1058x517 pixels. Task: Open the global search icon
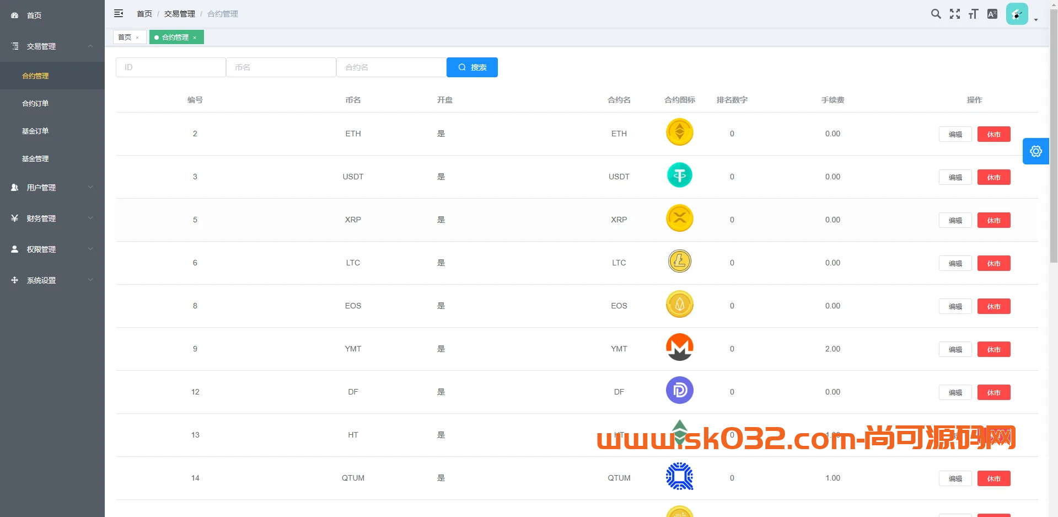click(x=936, y=14)
